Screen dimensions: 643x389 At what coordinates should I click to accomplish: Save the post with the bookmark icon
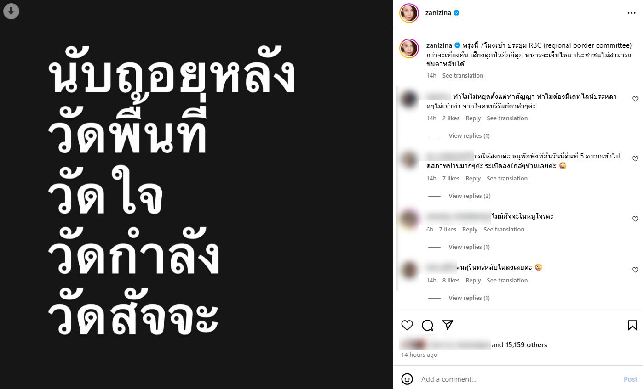point(632,325)
